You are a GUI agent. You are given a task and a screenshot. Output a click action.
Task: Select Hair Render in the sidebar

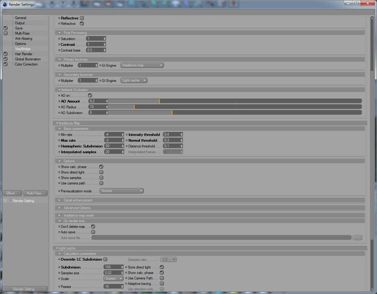click(24, 54)
